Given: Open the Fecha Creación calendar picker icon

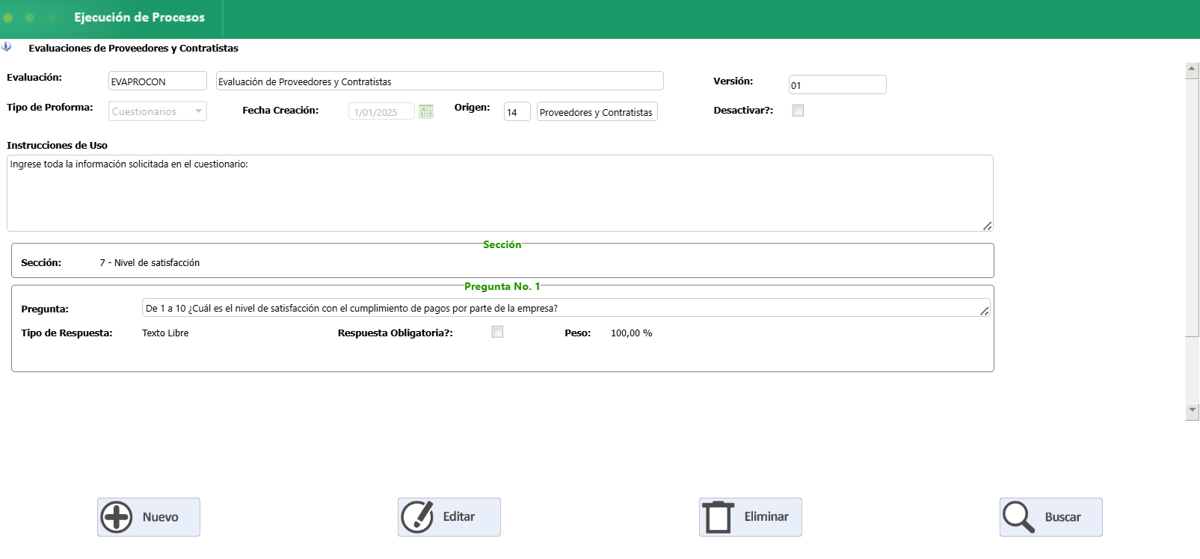Looking at the screenshot, I should coord(426,111).
